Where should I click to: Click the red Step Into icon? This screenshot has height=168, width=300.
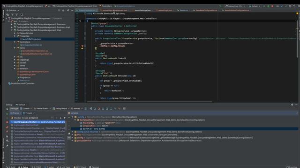99,109
